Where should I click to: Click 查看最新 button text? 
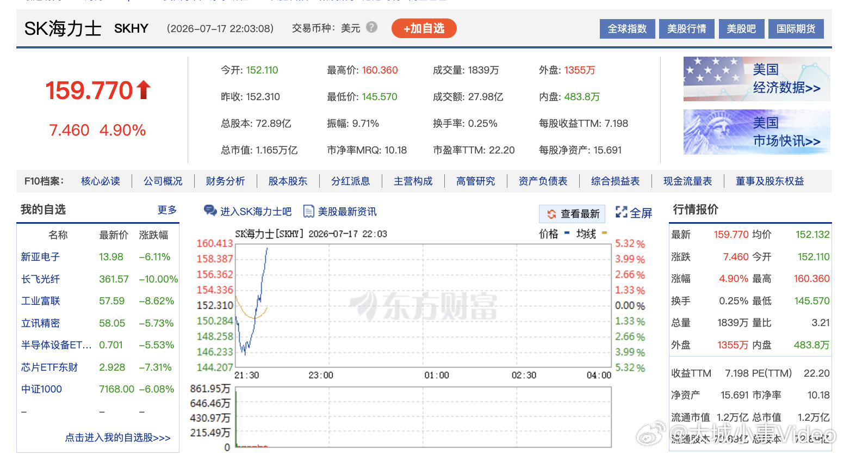click(x=580, y=214)
